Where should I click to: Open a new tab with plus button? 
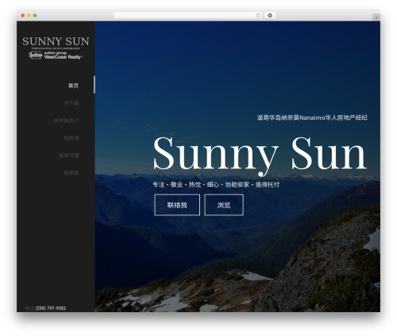click(x=376, y=17)
